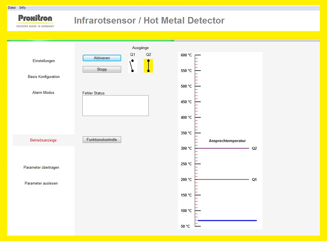This screenshot has height=241, width=327.
Task: Start the Funktionskontrolle
Action: click(102, 139)
